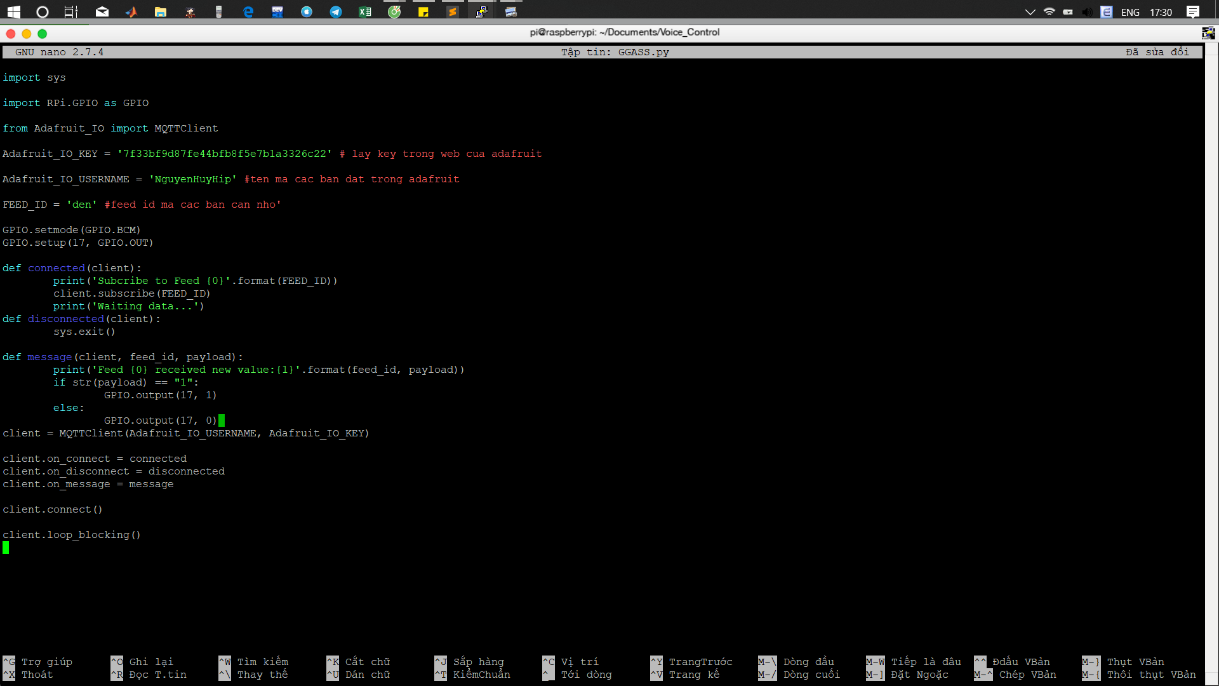Click the active PuTTY taskbar icon
Image resolution: width=1219 pixels, height=686 pixels.
click(x=482, y=11)
